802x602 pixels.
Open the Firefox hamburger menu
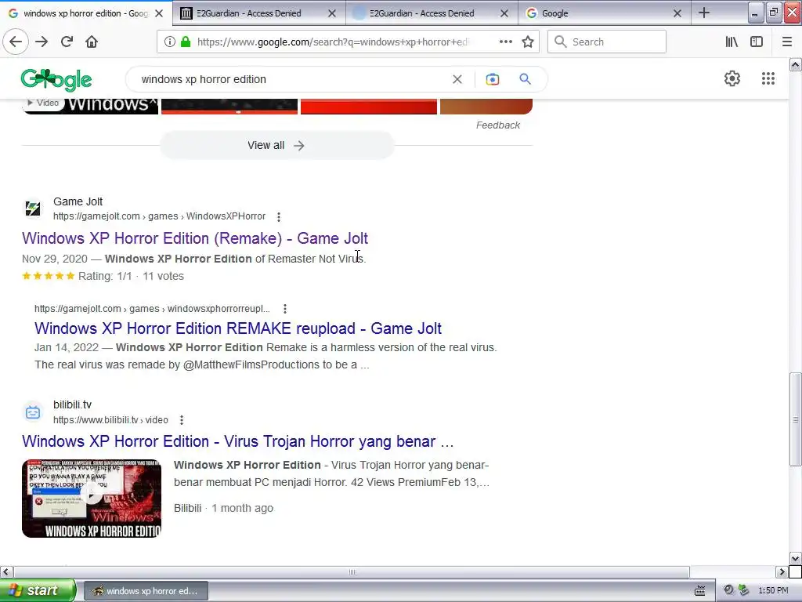(x=787, y=42)
